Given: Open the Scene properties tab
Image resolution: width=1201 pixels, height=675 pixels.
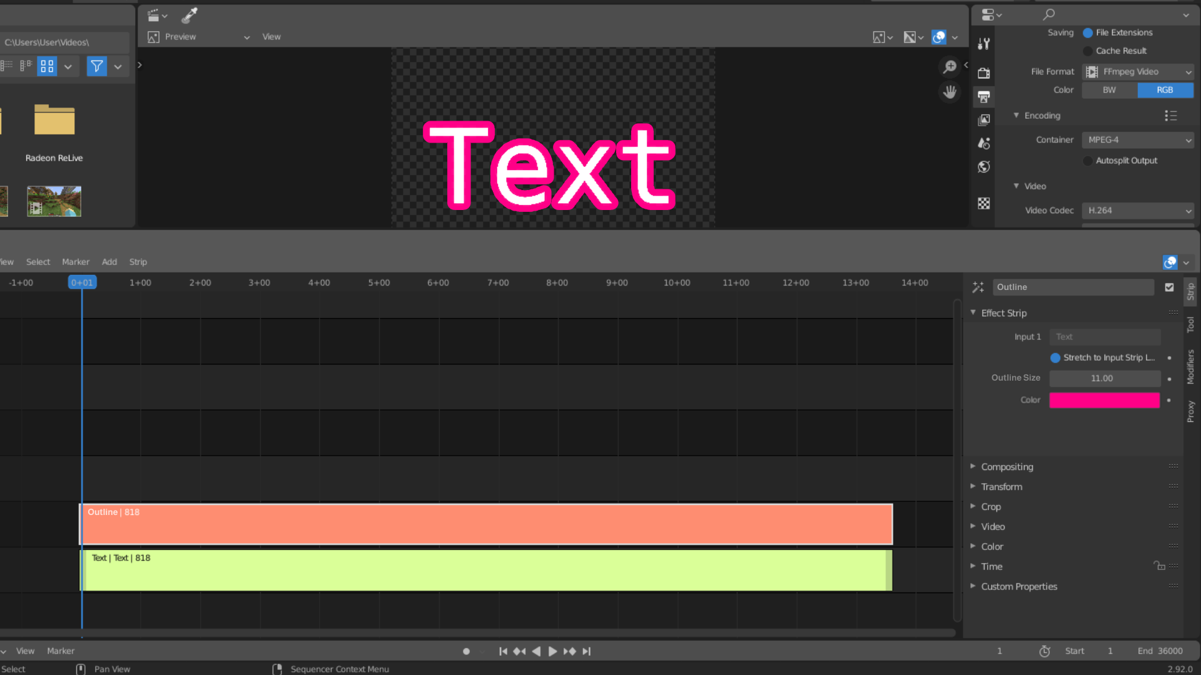Looking at the screenshot, I should [x=984, y=144].
